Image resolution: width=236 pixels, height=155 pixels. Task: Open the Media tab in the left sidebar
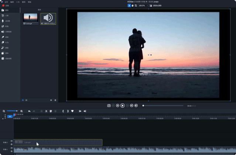(5, 10)
